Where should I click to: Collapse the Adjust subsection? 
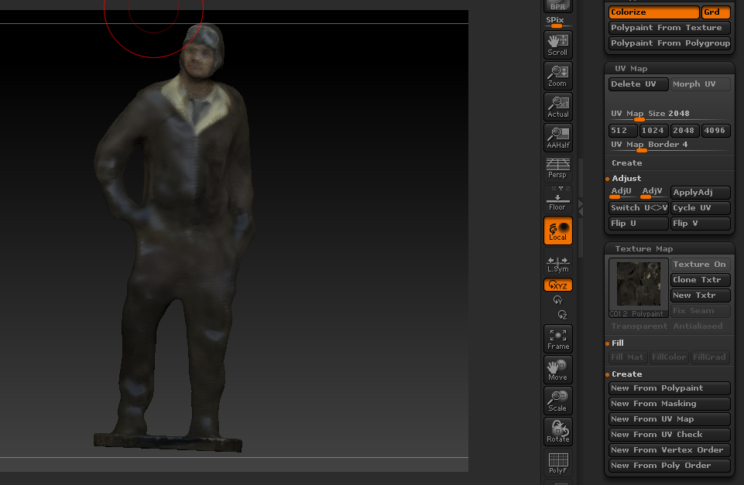(626, 178)
